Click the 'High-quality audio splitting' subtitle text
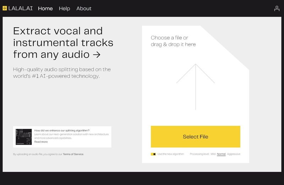 click(x=62, y=73)
